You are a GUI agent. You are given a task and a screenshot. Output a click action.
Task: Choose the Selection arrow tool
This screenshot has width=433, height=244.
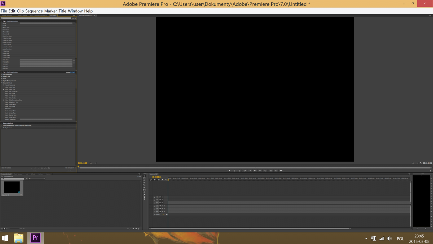(x=144, y=175)
